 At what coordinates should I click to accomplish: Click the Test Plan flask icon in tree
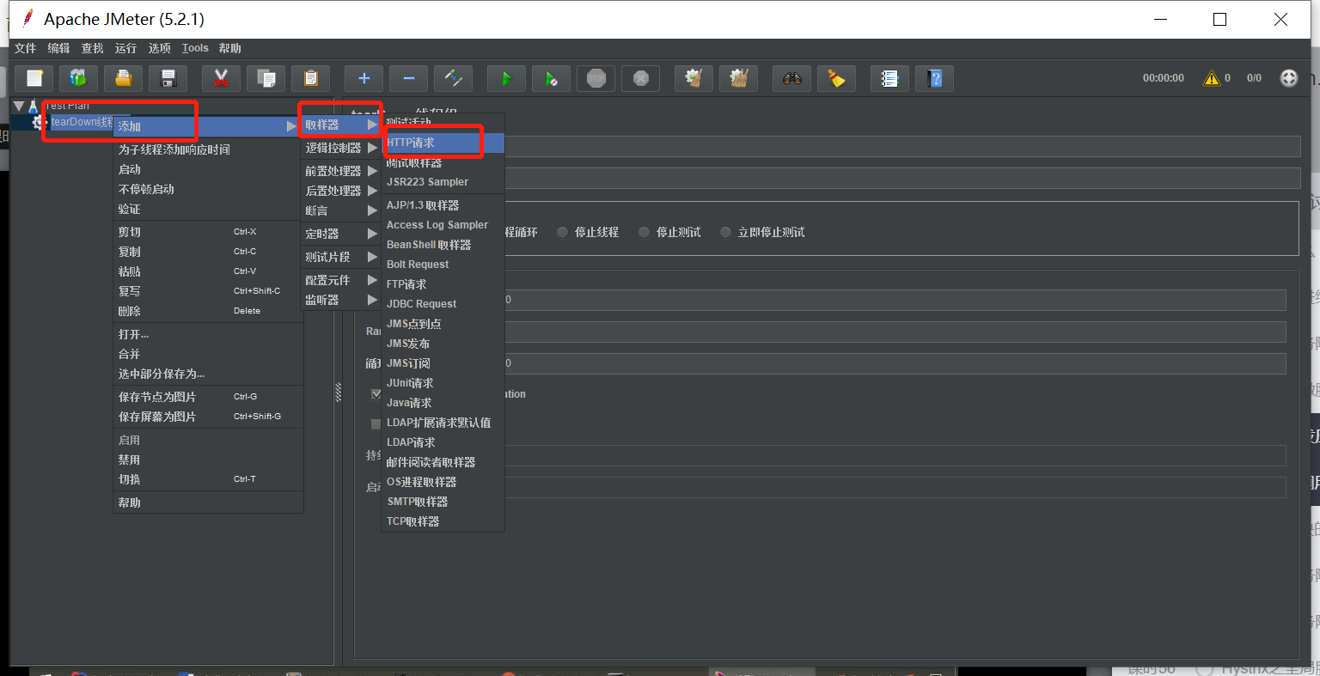pos(34,106)
